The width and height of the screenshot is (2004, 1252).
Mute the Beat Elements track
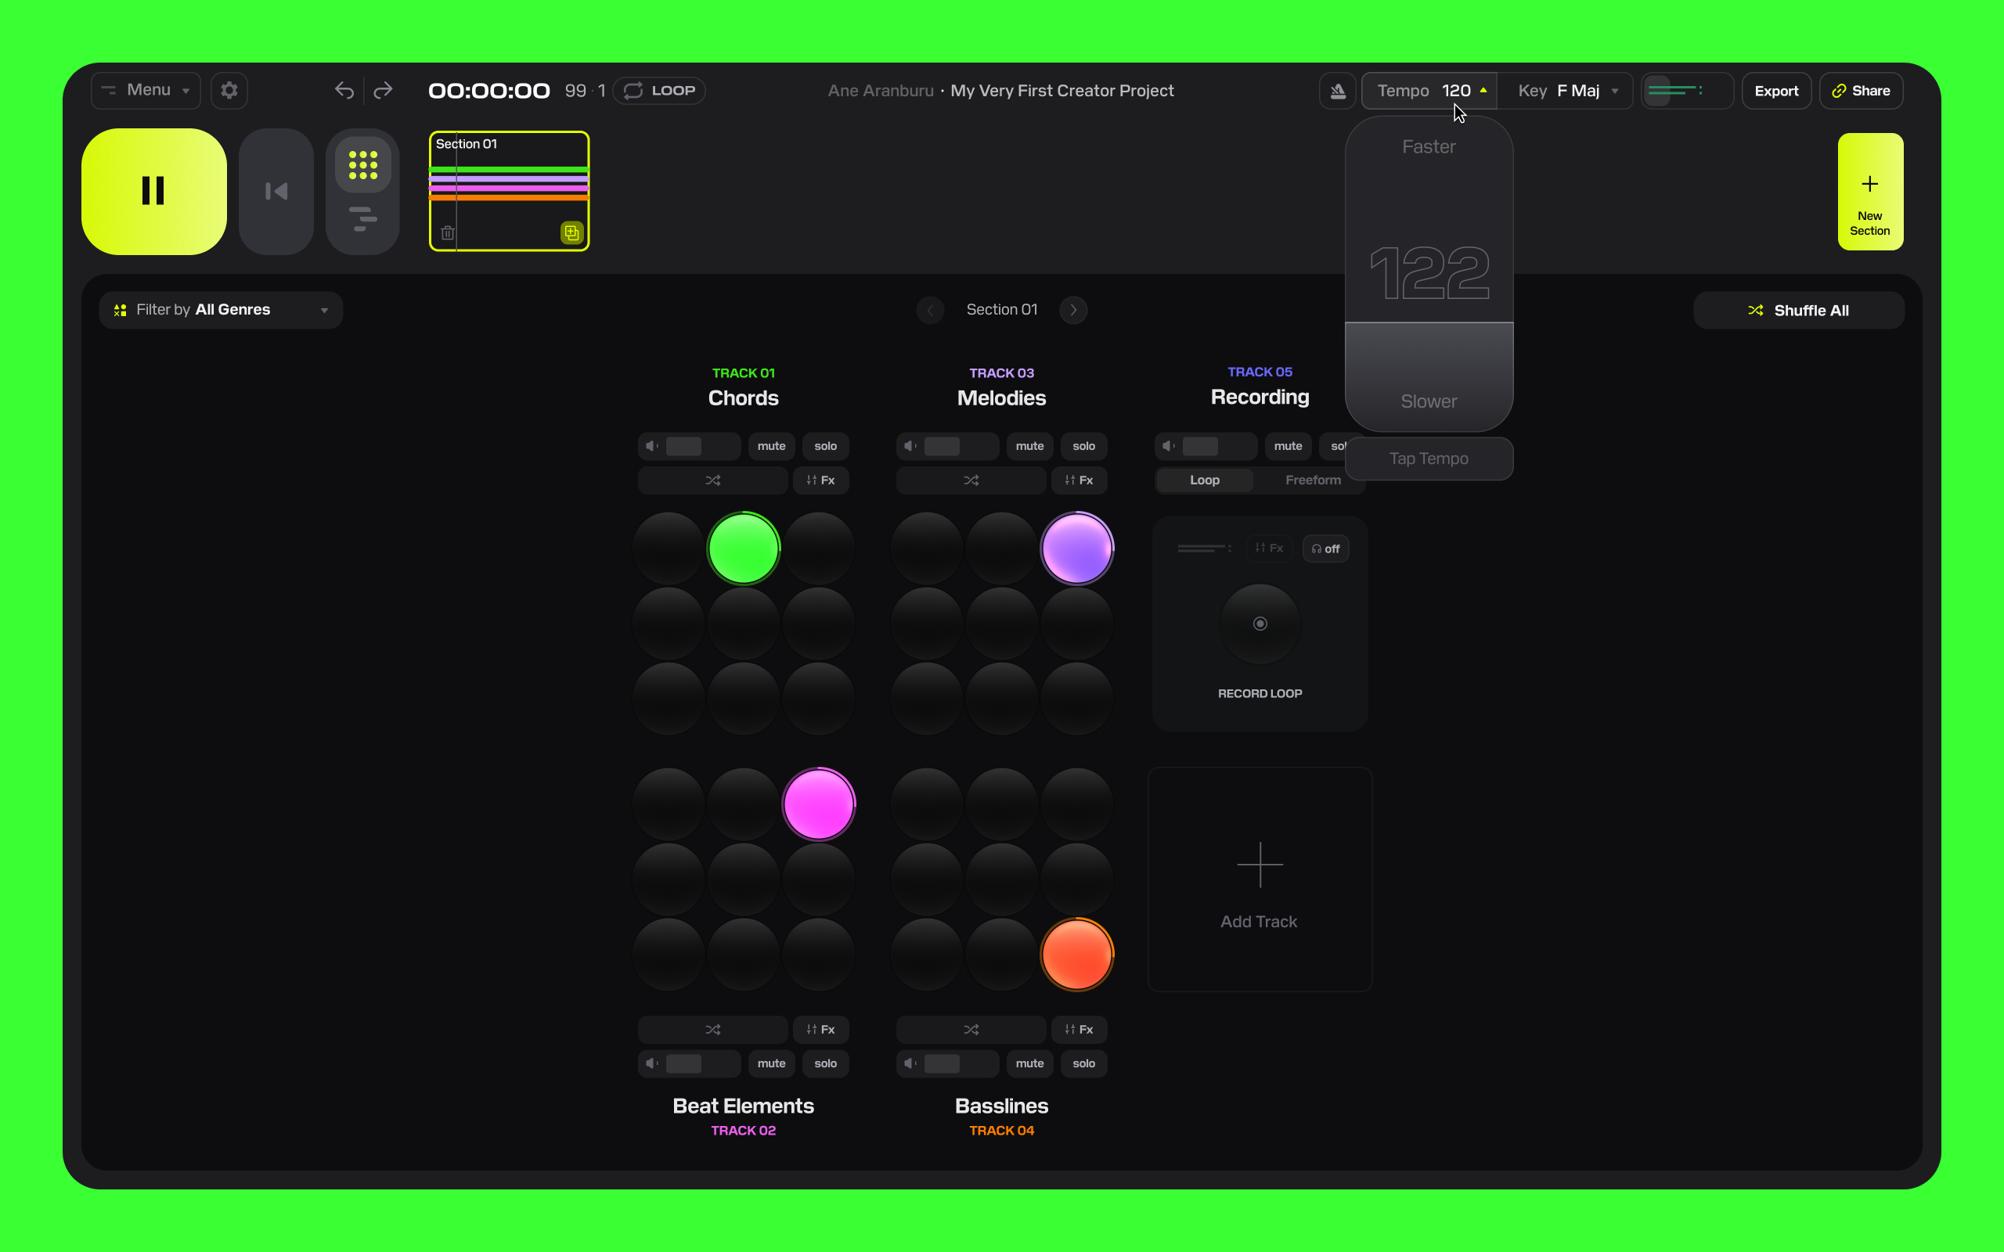pos(771,1063)
